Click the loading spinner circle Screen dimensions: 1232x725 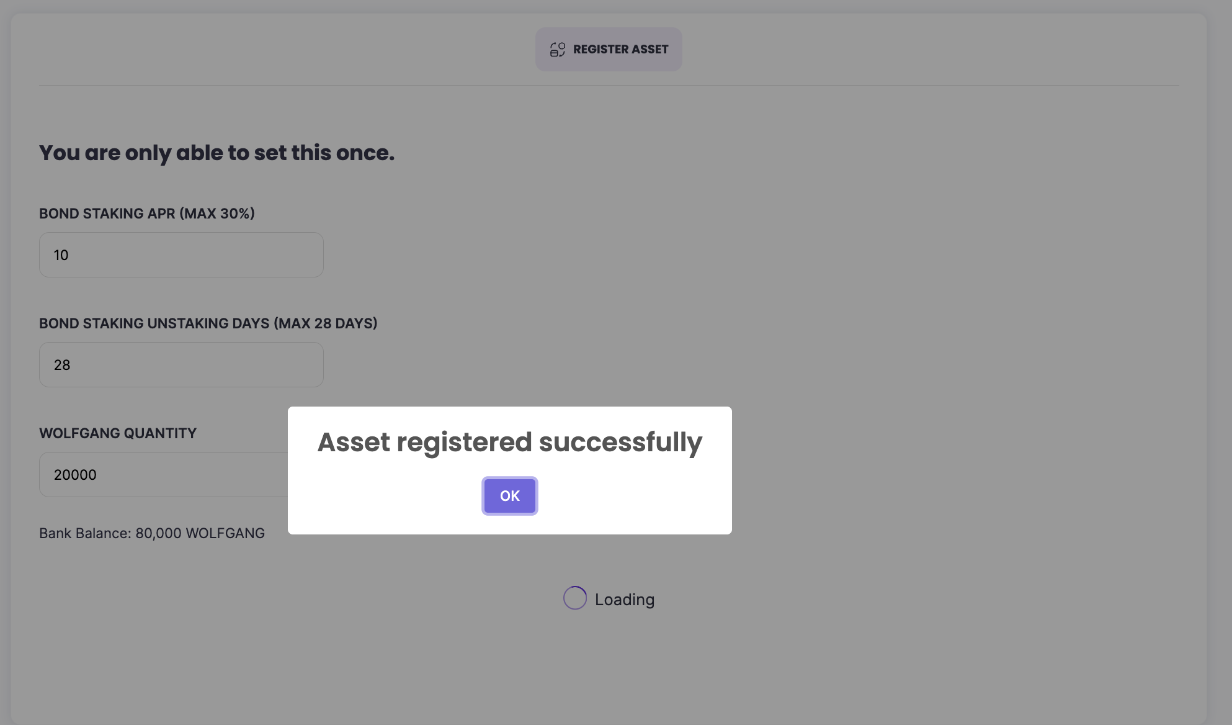574,598
